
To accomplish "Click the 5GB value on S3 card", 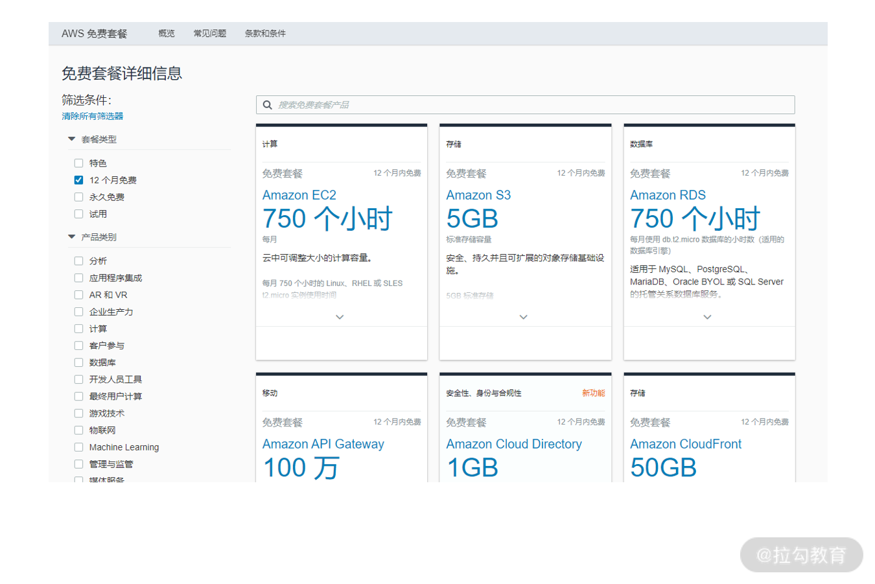I will coord(472,219).
